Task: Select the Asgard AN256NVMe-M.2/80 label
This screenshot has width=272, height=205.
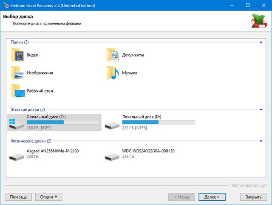Action: (x=53, y=151)
